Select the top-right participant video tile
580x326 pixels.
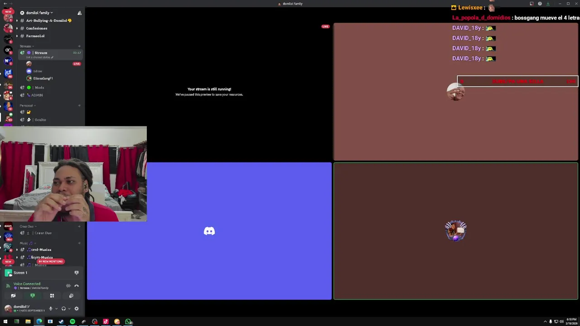(456, 92)
